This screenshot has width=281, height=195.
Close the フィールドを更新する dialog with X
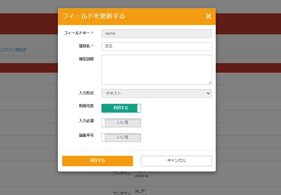208,16
